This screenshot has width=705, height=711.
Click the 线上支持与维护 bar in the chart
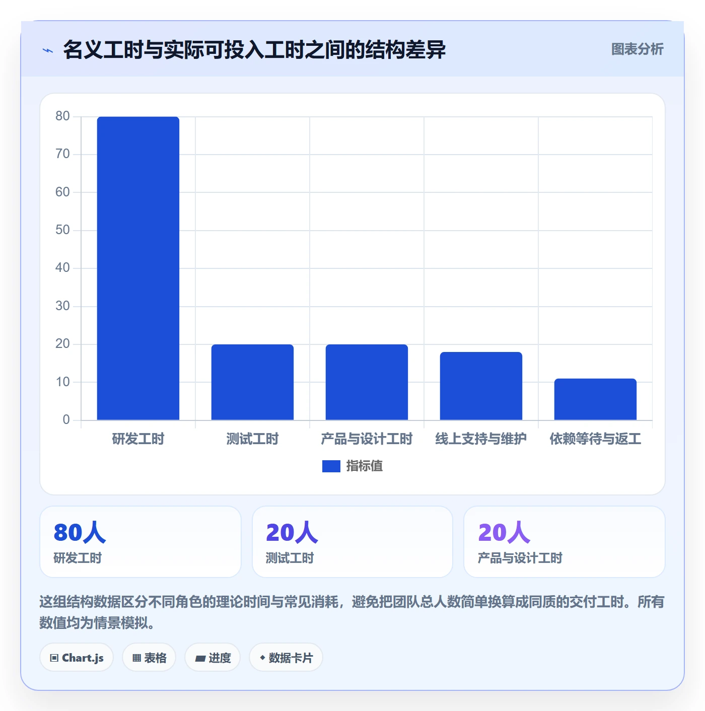pyautogui.click(x=481, y=386)
